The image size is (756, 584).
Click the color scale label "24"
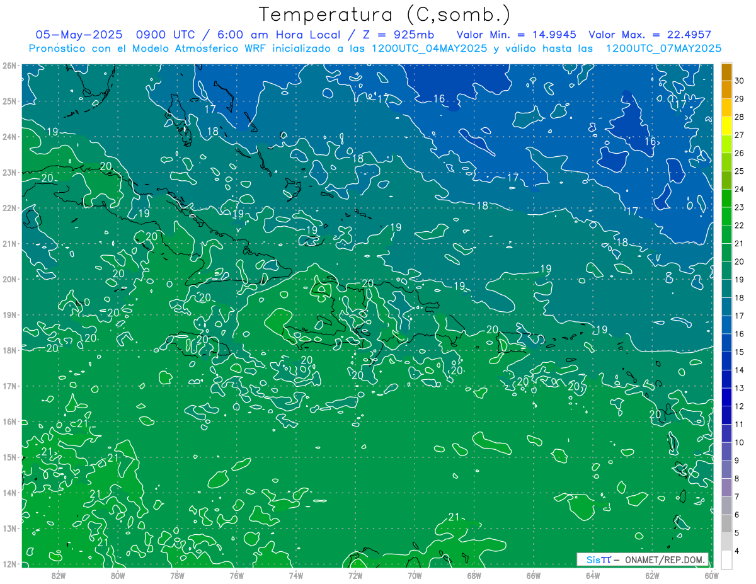coord(740,189)
